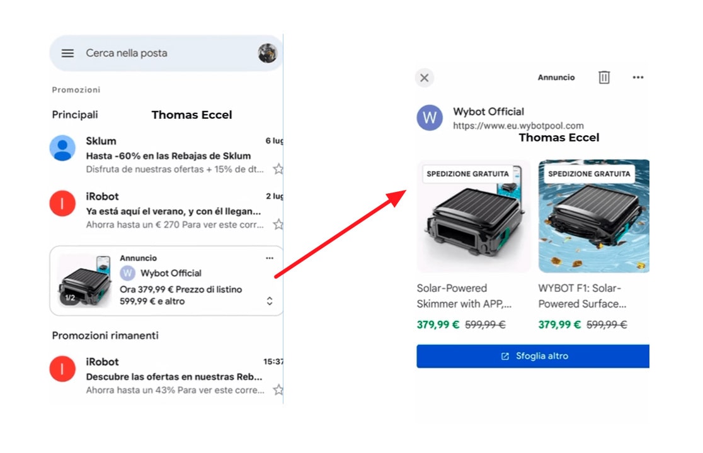
Task: Select the red iRobot avatar dated 2 lug
Action: coord(63,203)
